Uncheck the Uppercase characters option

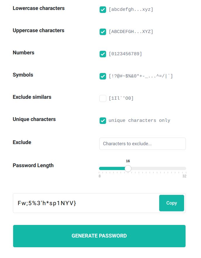[x=103, y=32]
